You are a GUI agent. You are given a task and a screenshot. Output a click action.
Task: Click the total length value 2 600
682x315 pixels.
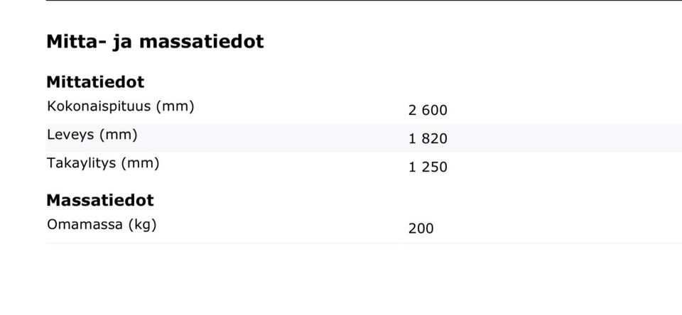[428, 110]
